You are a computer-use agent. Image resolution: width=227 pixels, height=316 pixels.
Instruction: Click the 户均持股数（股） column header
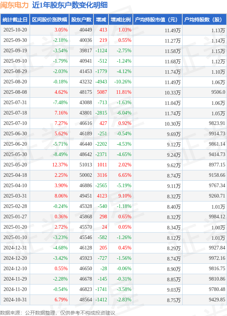point(204,20)
